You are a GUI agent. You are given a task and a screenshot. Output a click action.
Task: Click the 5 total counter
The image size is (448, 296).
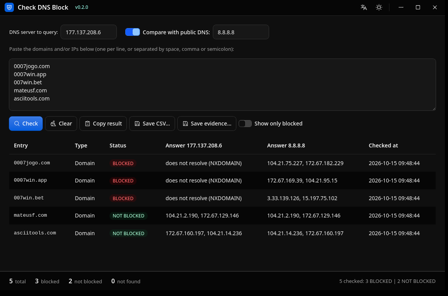[x=17, y=281]
